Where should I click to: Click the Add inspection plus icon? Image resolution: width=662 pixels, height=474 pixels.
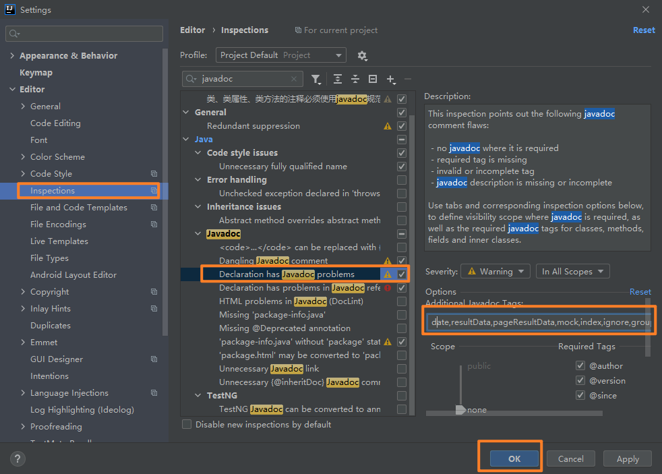391,80
